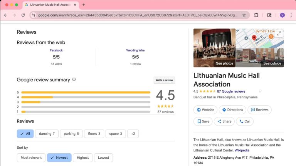
Task: Sort reviews by Highest
Action: click(83, 158)
